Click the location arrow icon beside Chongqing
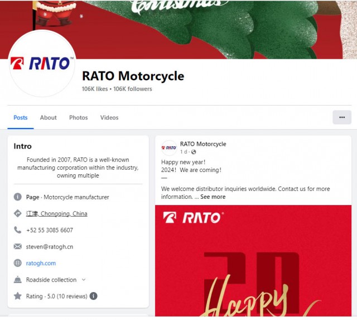The width and height of the screenshot is (357, 320). pyautogui.click(x=17, y=213)
